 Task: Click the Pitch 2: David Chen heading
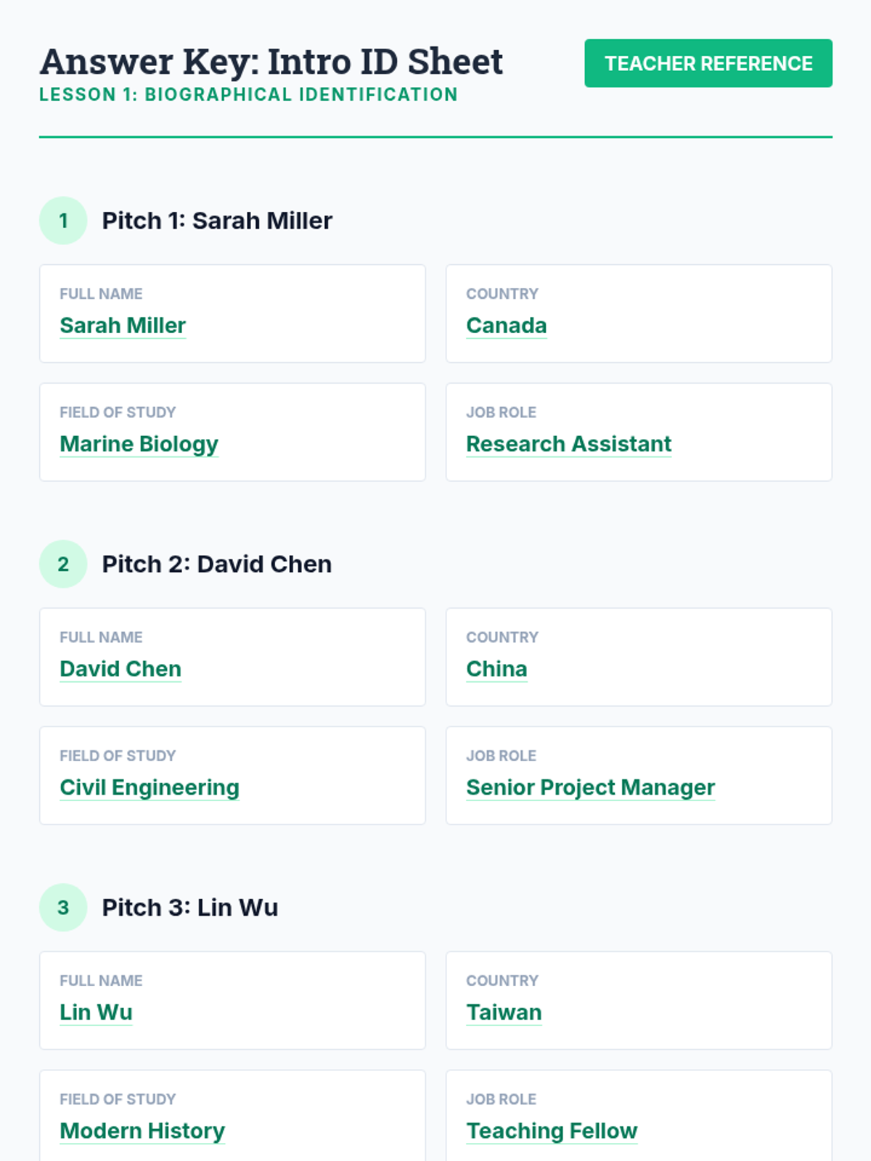pos(217,564)
